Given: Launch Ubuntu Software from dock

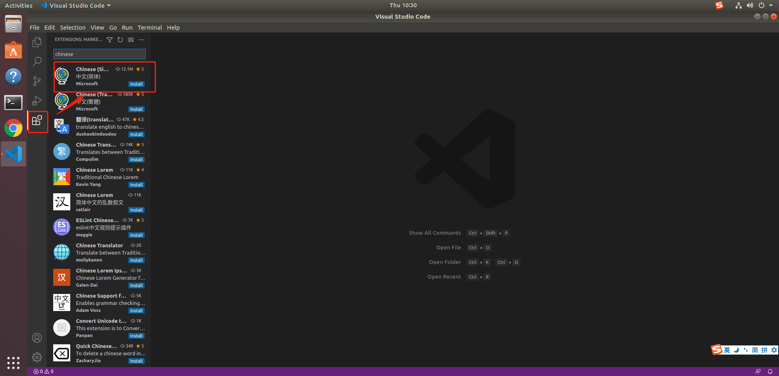Looking at the screenshot, I should click(13, 50).
